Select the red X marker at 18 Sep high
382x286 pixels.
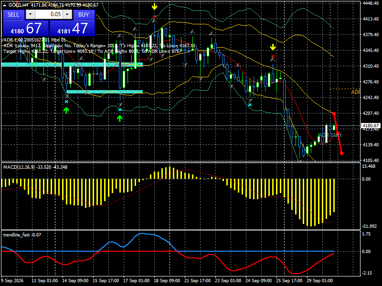click(x=154, y=17)
